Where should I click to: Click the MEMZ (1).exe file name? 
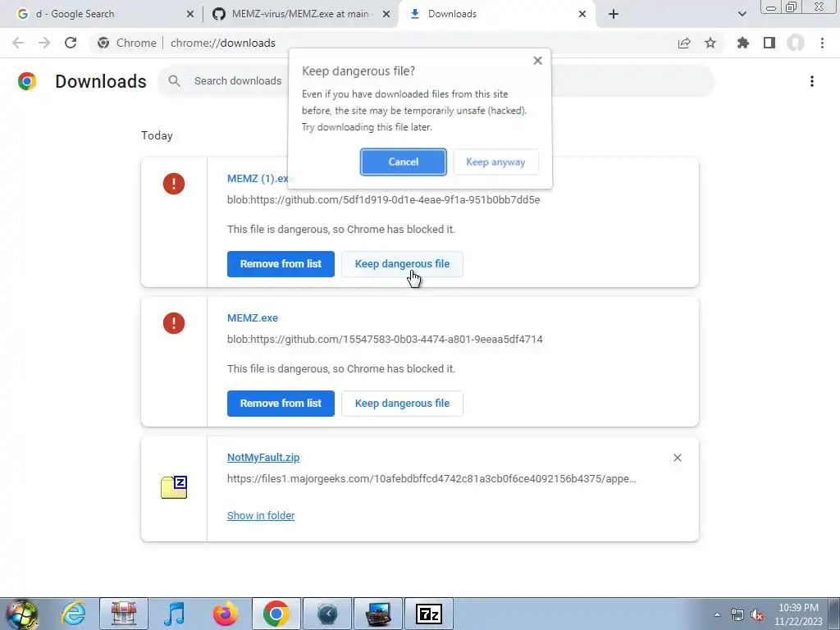click(x=258, y=178)
